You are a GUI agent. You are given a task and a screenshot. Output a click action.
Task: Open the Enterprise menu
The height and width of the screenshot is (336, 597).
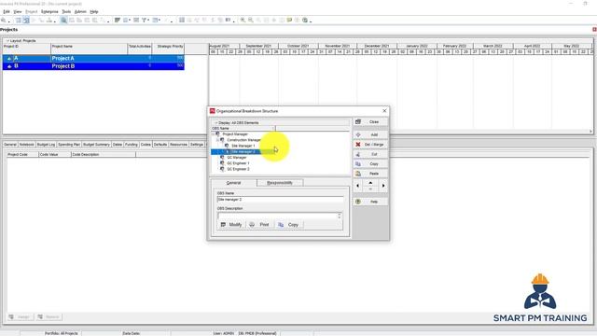49,12
